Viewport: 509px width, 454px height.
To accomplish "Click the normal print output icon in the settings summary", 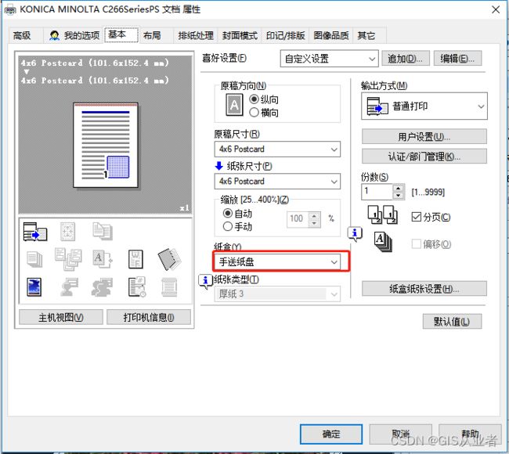I will point(35,232).
